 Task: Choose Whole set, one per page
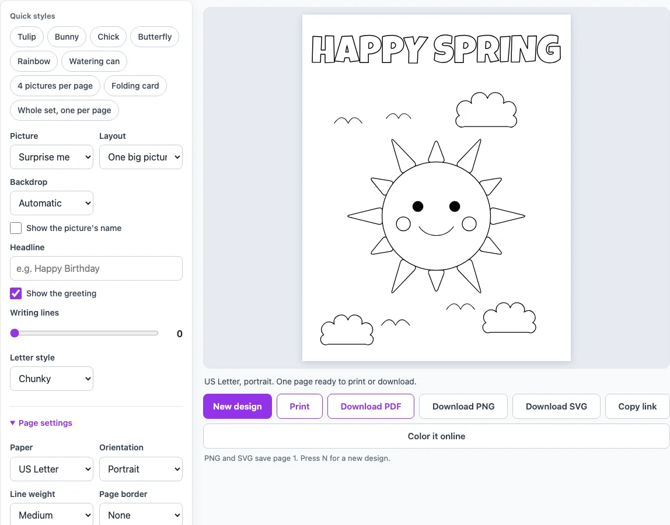point(65,110)
